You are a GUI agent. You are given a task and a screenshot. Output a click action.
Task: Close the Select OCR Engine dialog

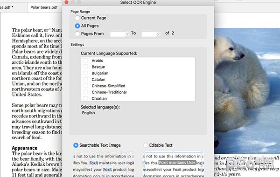[66, 2]
